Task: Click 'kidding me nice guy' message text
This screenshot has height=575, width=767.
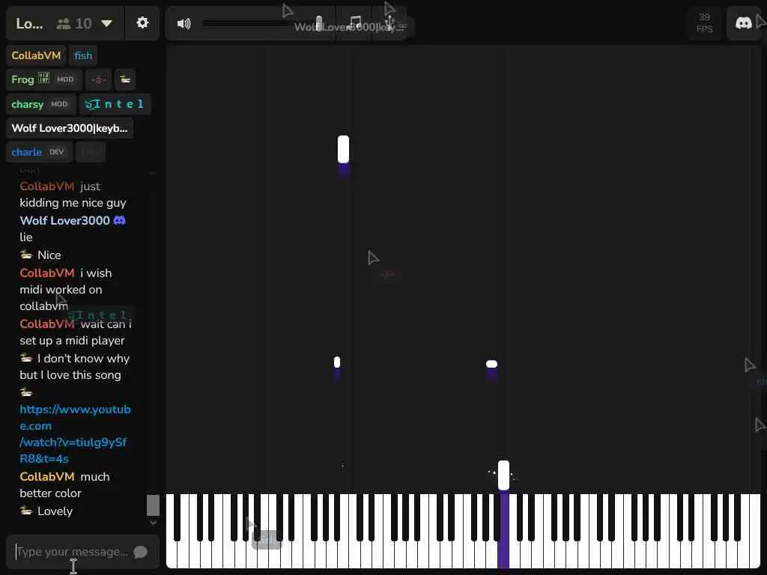Action: point(73,203)
